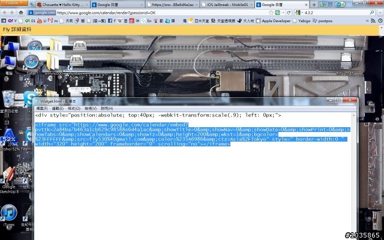This screenshot has width=384, height=240.
Task: Click the tab groups grid icon
Action: (x=331, y=4)
